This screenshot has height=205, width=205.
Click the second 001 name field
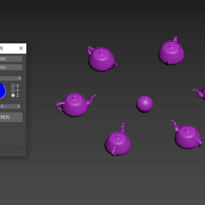11,67
